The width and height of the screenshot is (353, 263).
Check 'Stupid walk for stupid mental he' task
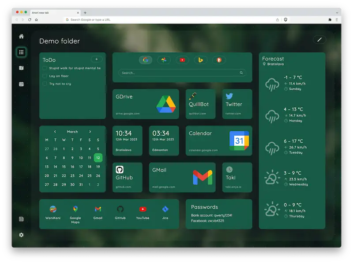tap(45, 68)
